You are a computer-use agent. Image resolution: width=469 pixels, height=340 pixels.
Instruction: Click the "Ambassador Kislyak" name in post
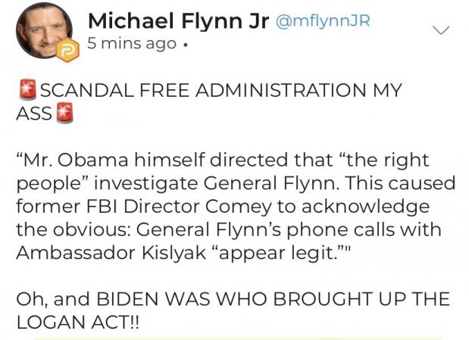111,253
